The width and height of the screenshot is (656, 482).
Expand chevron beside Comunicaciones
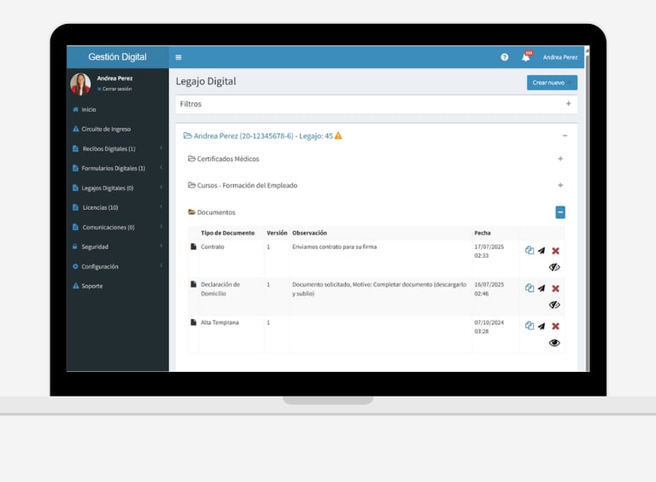click(161, 227)
